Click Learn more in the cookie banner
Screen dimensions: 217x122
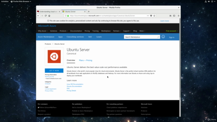tap(164, 21)
